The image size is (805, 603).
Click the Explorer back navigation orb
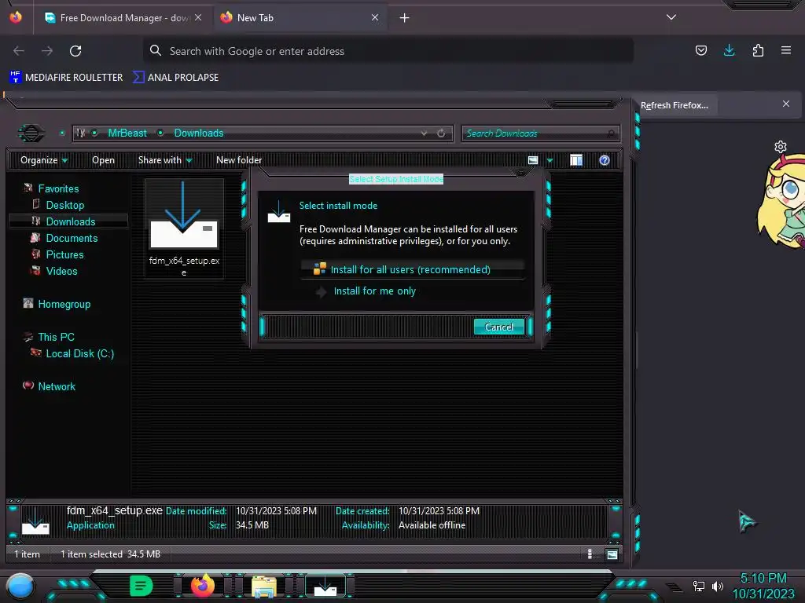[31, 133]
